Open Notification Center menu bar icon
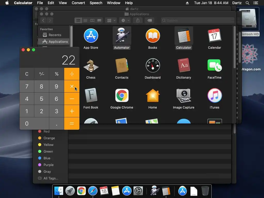Screen dimensions: 264x198 pyautogui.click(x=256, y=3)
